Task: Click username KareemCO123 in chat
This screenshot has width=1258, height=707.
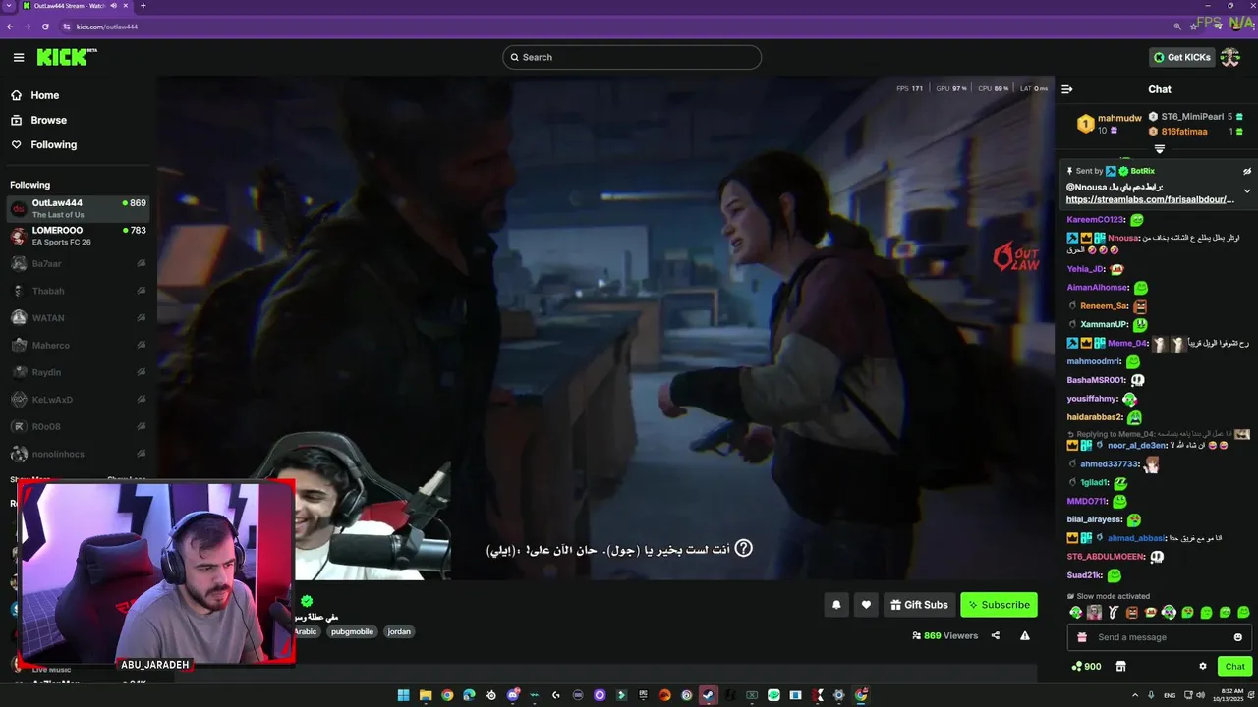Action: point(1095,220)
